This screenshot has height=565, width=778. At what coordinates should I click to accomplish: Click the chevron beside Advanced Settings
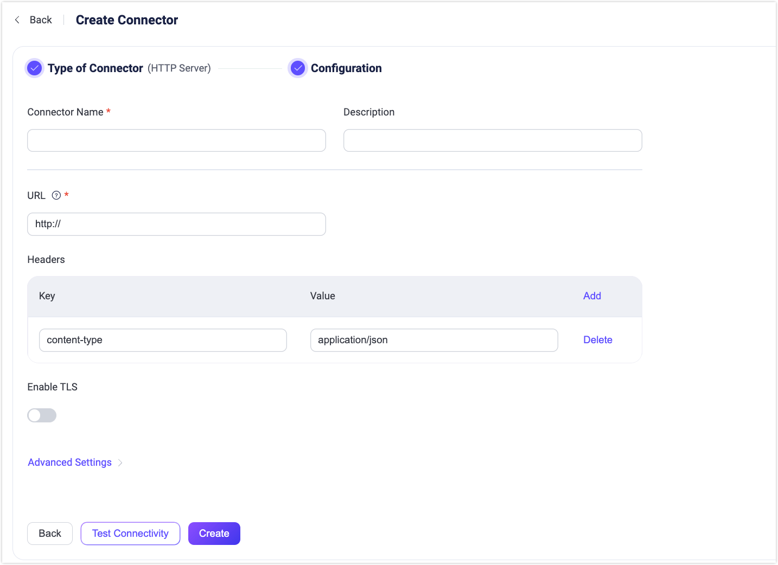[x=120, y=463]
